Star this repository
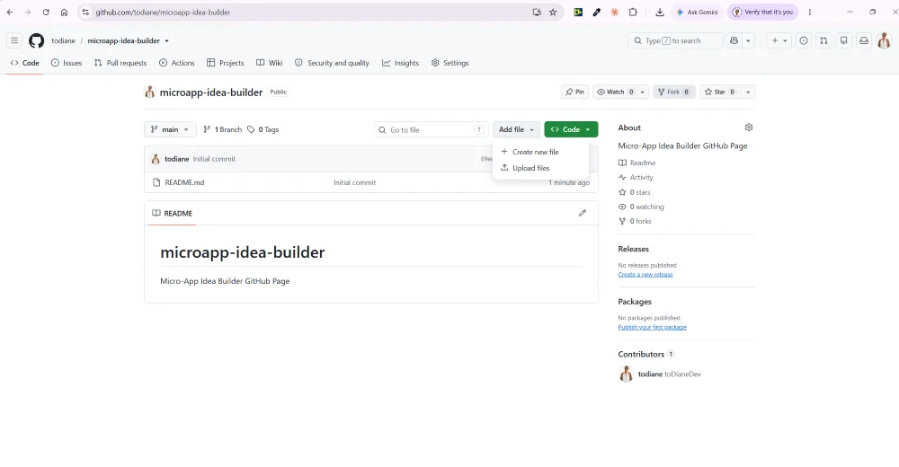The image size is (899, 467). 720,92
